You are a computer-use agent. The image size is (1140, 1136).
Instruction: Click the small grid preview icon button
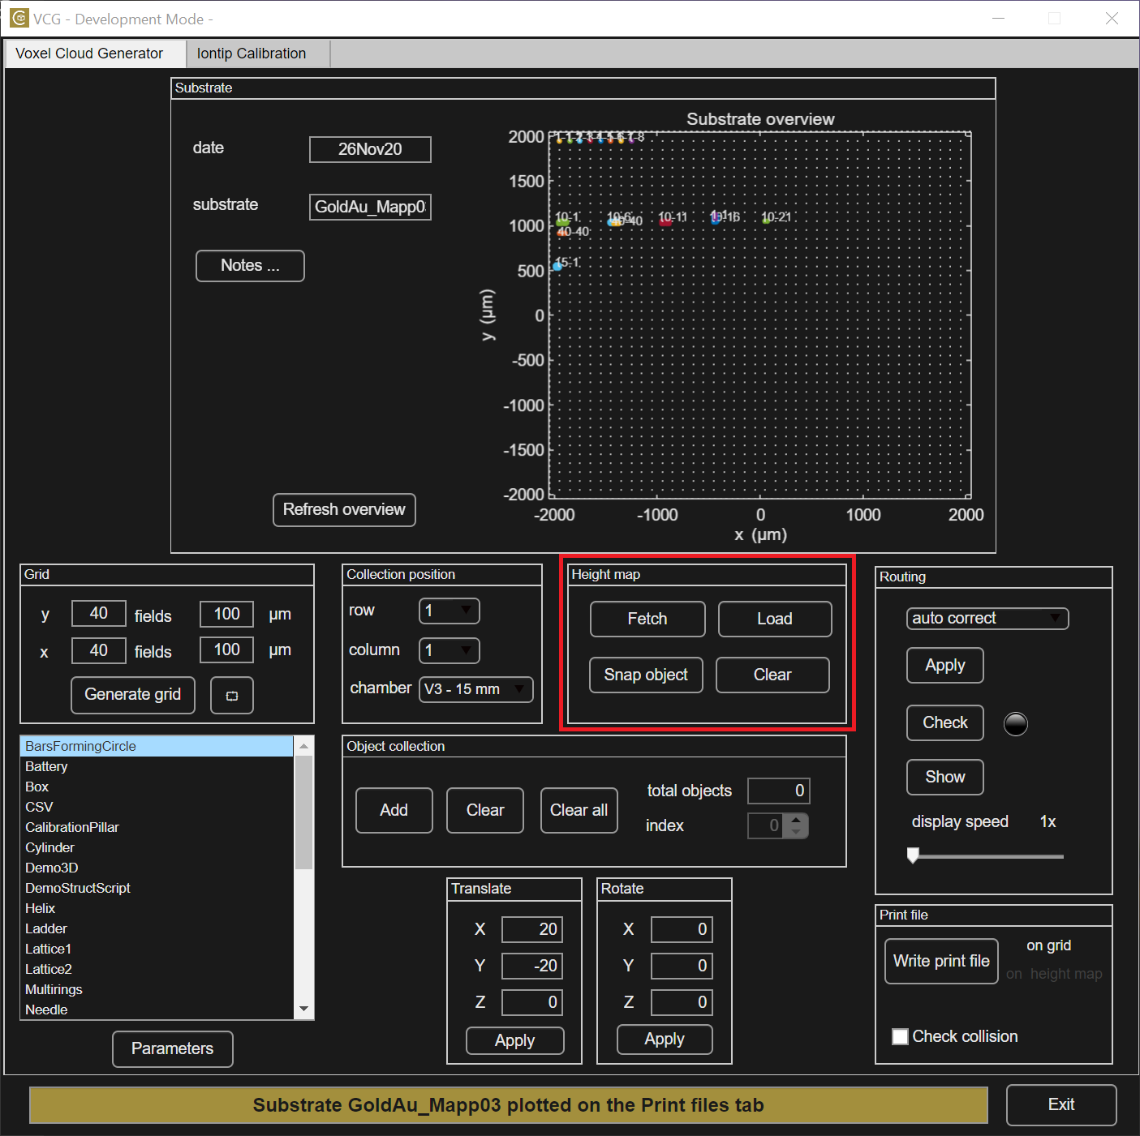pyautogui.click(x=231, y=696)
